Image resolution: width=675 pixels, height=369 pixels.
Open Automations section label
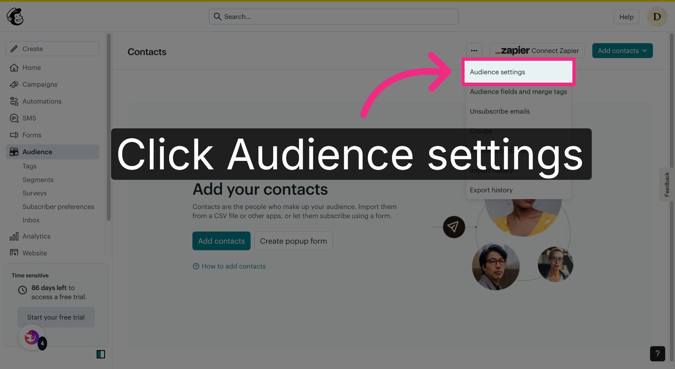point(42,101)
